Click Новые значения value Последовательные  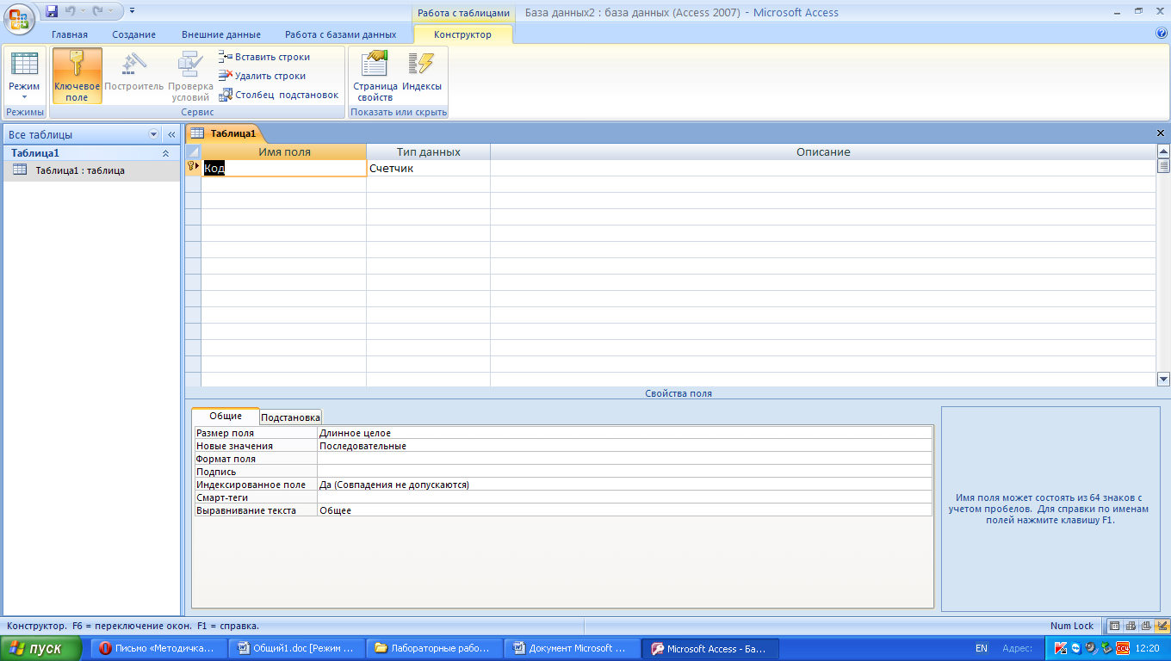coord(624,446)
